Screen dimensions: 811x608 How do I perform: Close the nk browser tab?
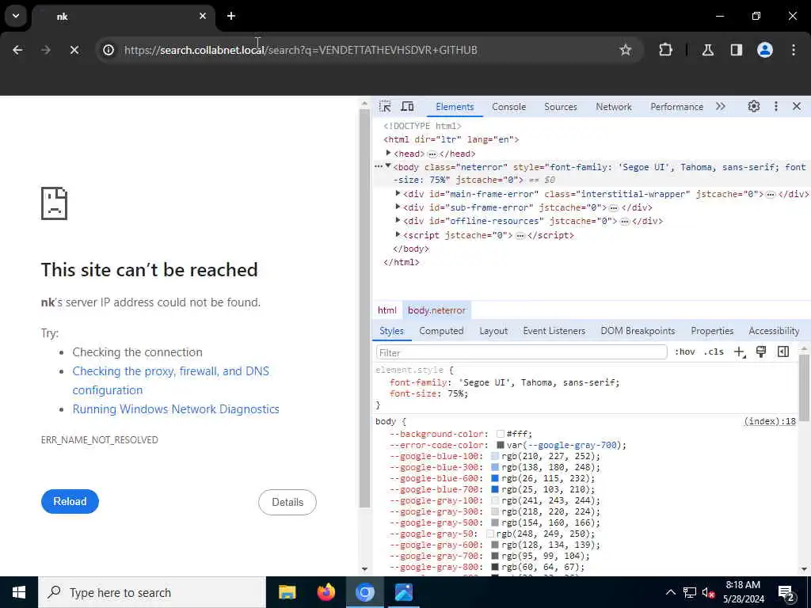coord(203,16)
